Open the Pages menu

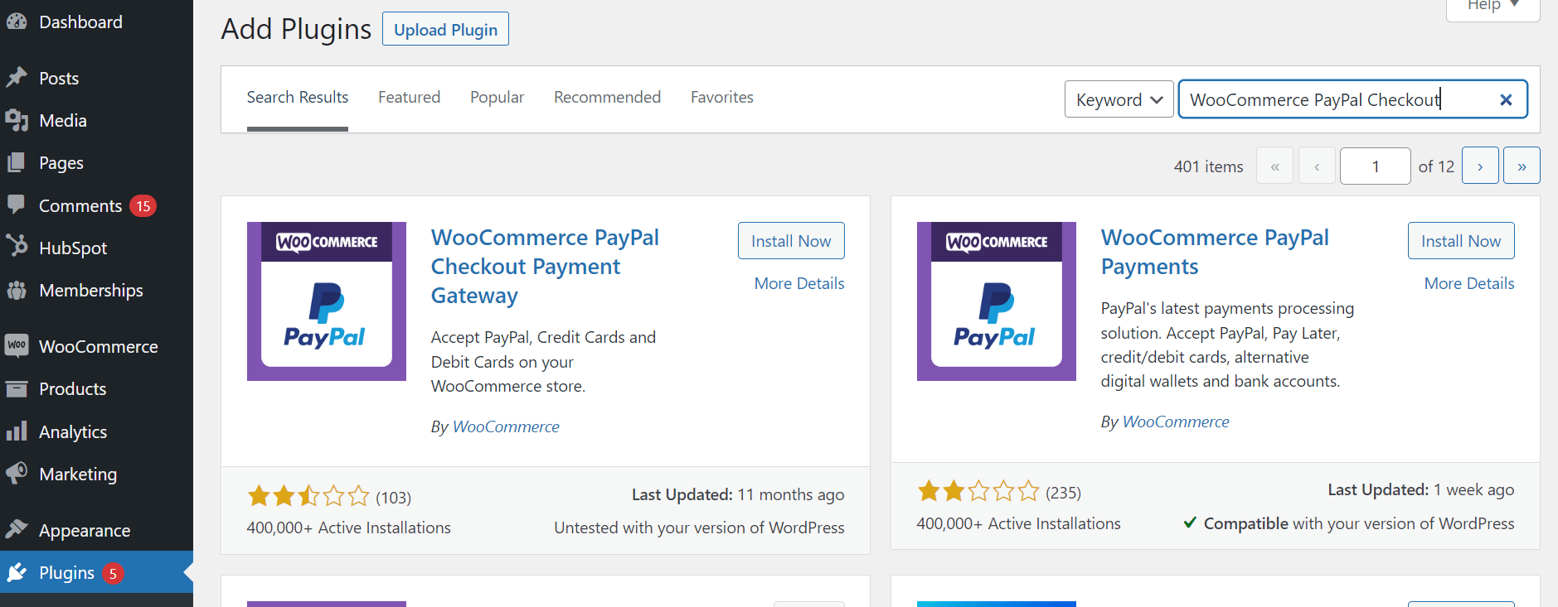96,163
